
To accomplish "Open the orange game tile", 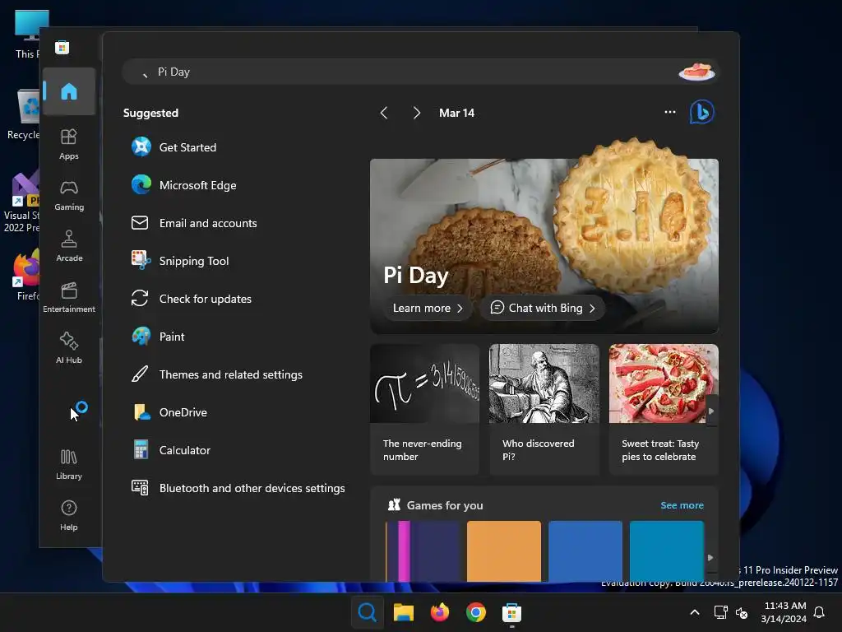I will click(x=504, y=551).
